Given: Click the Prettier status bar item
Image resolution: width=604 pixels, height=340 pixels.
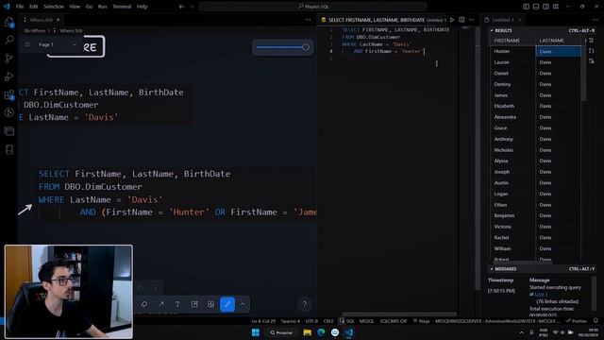Looking at the screenshot, I should pos(577,321).
